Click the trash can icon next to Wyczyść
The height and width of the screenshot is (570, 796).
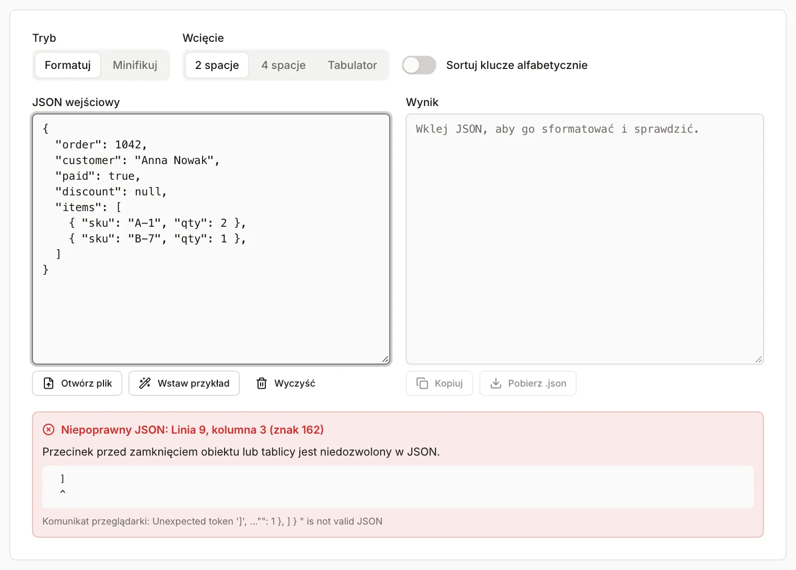[x=262, y=383]
